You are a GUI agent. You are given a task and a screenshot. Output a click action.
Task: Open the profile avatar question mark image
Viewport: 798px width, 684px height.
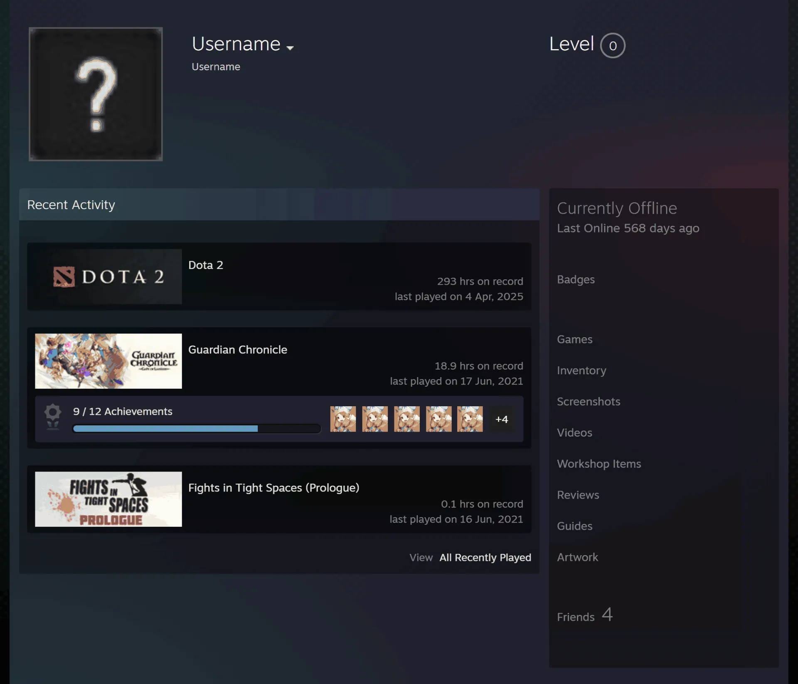click(96, 94)
